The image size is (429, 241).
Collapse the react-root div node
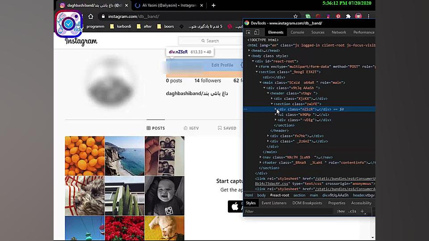tap(253, 61)
